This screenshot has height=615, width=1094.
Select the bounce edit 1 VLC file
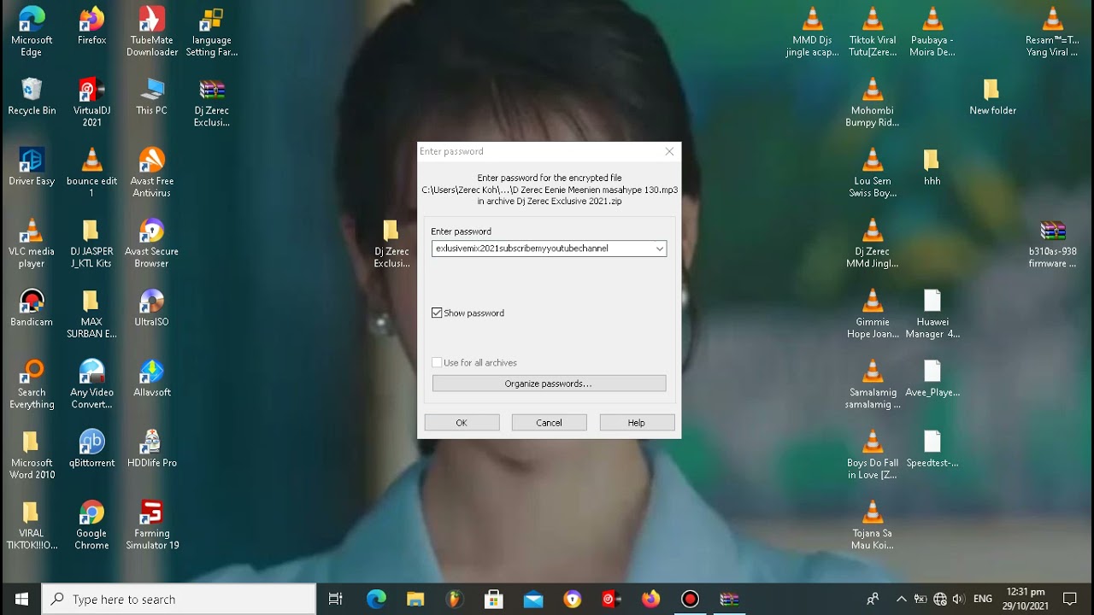point(91,173)
